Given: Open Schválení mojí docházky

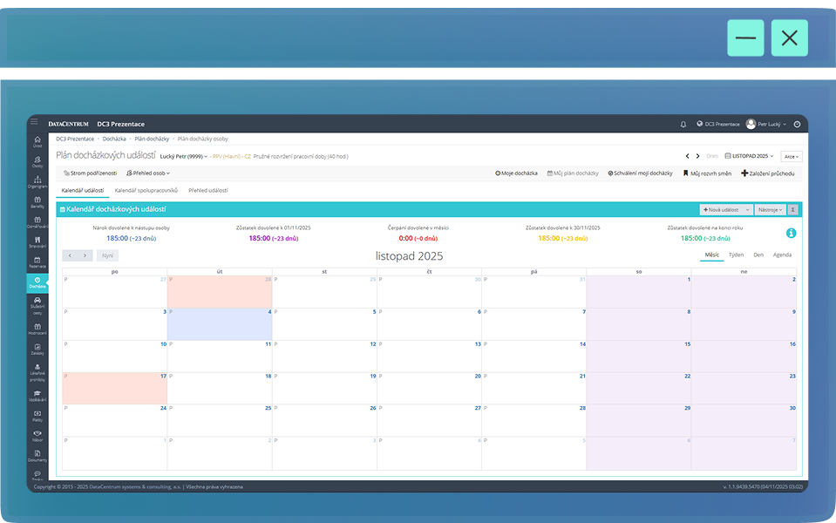Looking at the screenshot, I should click(641, 173).
